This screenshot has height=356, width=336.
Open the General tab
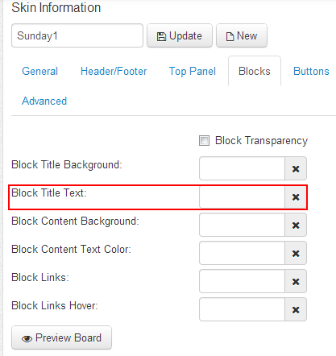coord(39,71)
